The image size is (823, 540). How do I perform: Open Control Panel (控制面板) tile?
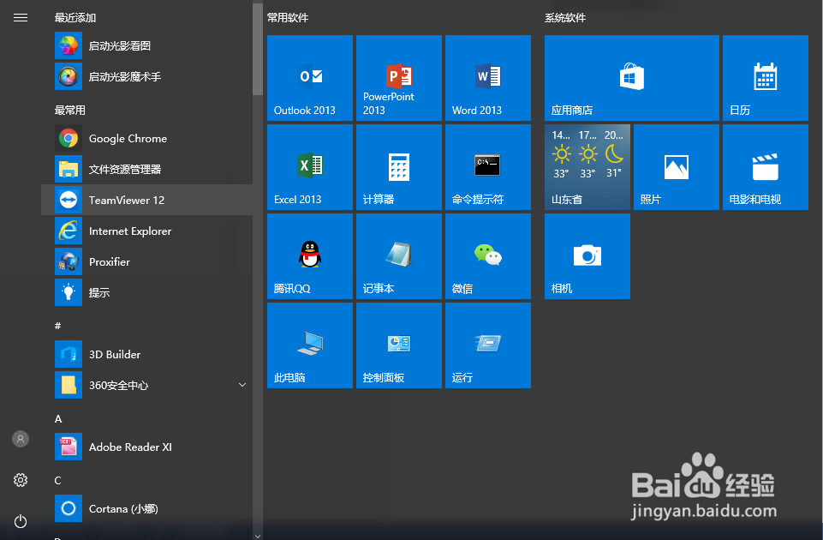pyautogui.click(x=398, y=345)
